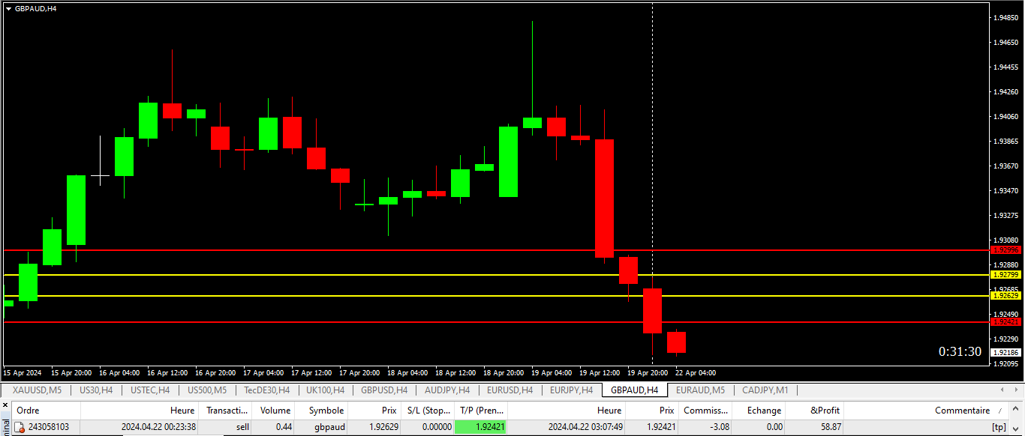
Task: Switch to the XAUUSD,M5 chart tab
Action: point(37,390)
